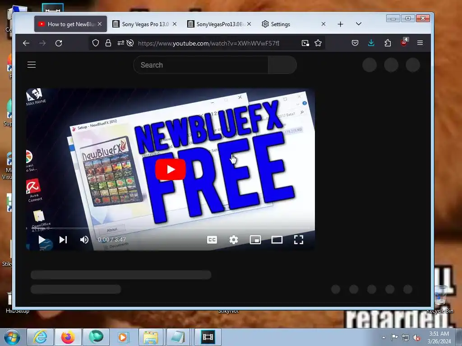Click the YouTube Search field
Screen dimensions: 462x346
201,65
